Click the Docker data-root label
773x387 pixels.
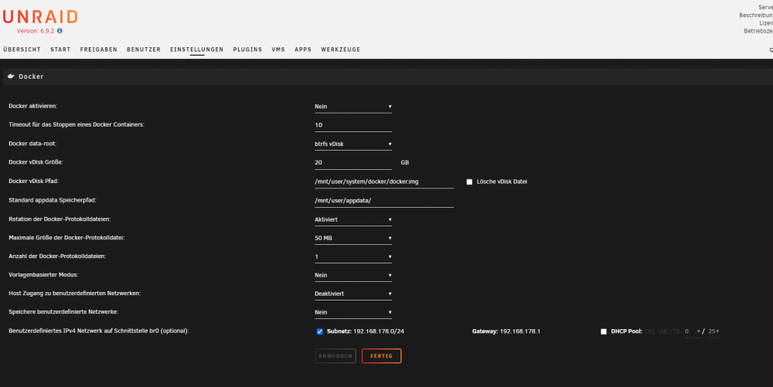(32, 144)
